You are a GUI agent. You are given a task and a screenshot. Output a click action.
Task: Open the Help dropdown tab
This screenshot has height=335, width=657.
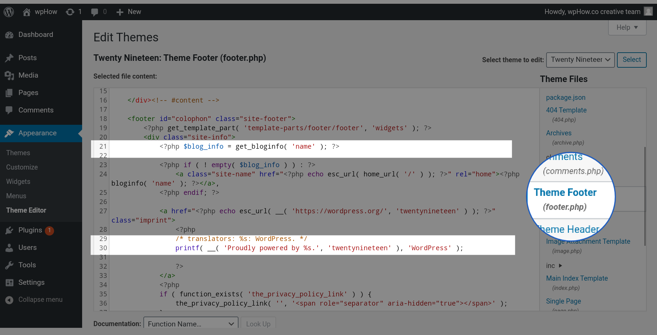pyautogui.click(x=627, y=27)
